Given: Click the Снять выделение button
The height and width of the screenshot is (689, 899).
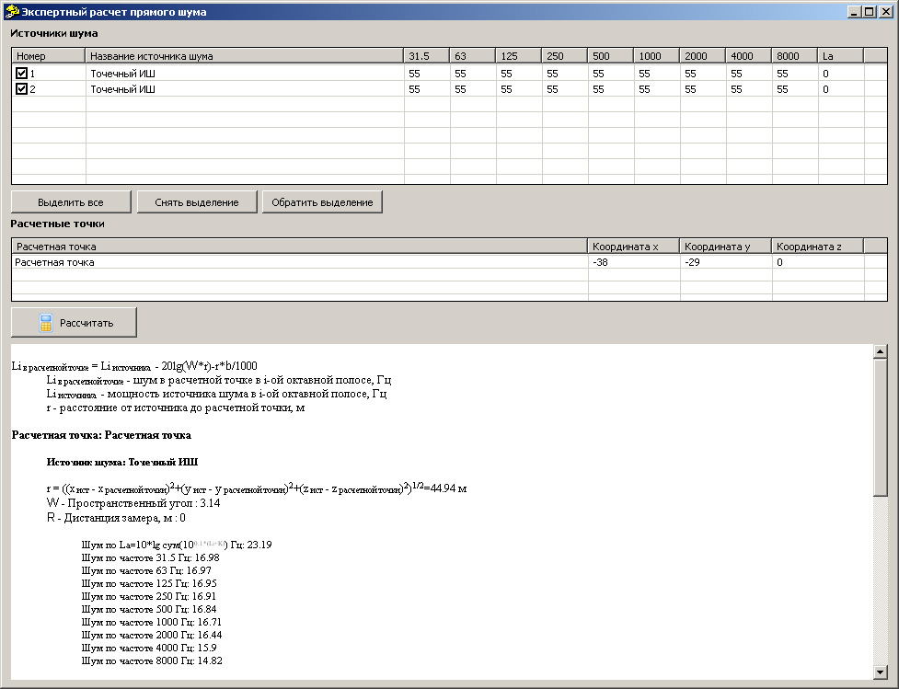Looking at the screenshot, I should pyautogui.click(x=197, y=202).
